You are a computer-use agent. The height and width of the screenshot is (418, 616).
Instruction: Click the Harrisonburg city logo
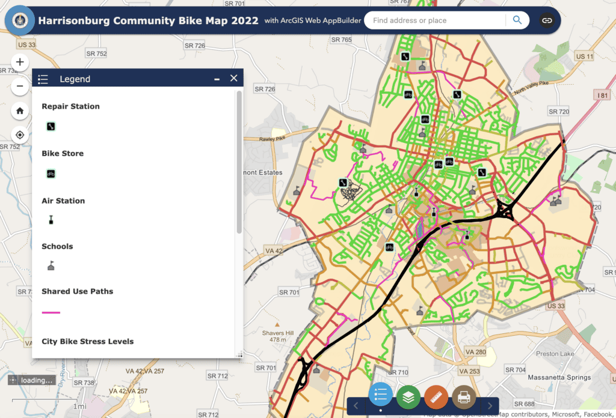(19, 20)
